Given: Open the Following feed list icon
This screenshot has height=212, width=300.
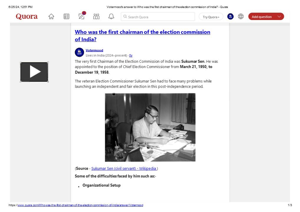Looking at the screenshot, I should 66,17.
